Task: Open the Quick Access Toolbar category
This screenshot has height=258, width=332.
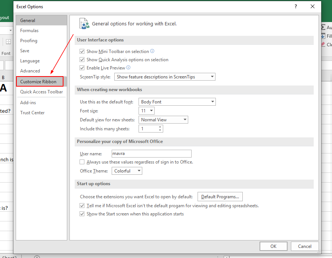Action: point(41,91)
